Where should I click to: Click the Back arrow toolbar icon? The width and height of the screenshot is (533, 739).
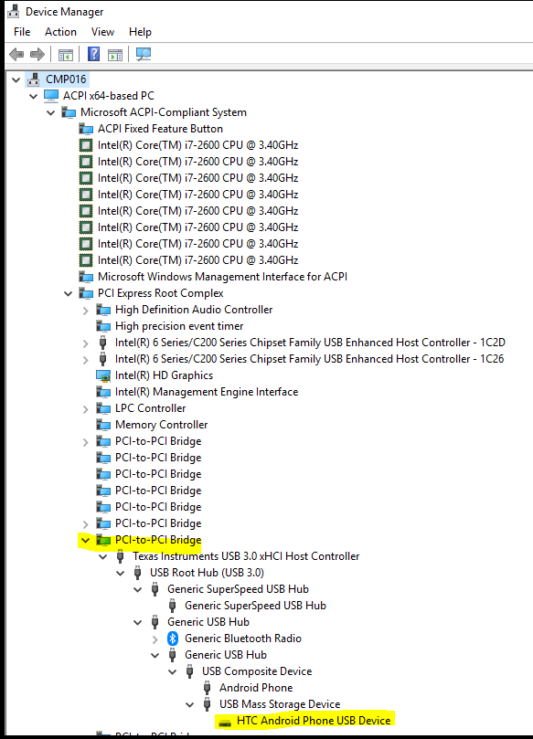pos(16,54)
